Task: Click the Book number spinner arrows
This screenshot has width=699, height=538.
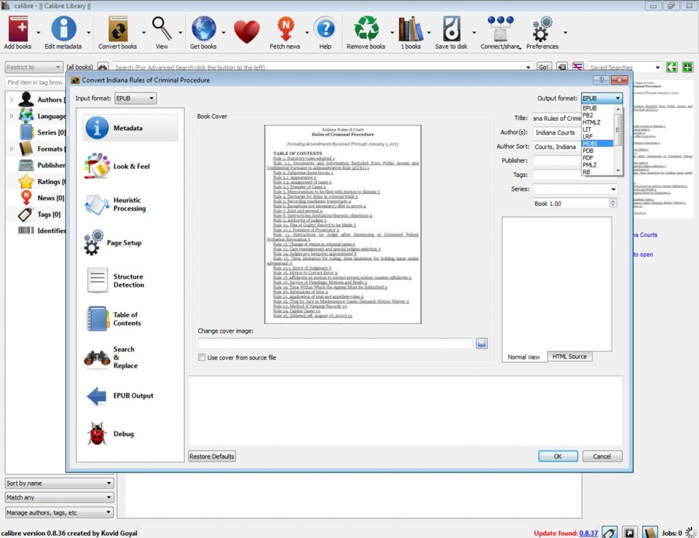Action: click(x=614, y=203)
